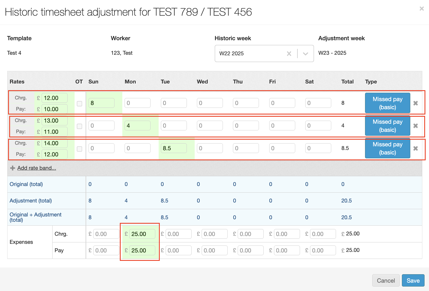Expand the Historic week dropdown arrow
This screenshot has width=429, height=291.
306,54
